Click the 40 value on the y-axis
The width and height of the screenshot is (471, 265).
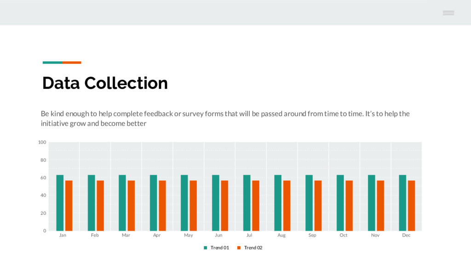43,195
